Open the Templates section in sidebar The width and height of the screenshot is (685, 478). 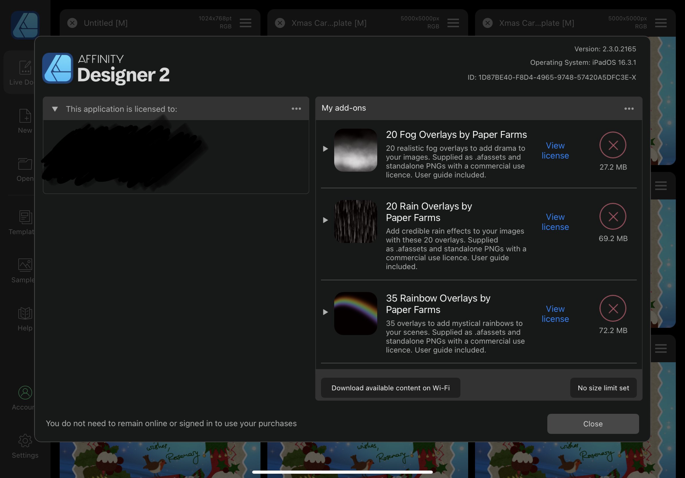click(x=22, y=222)
